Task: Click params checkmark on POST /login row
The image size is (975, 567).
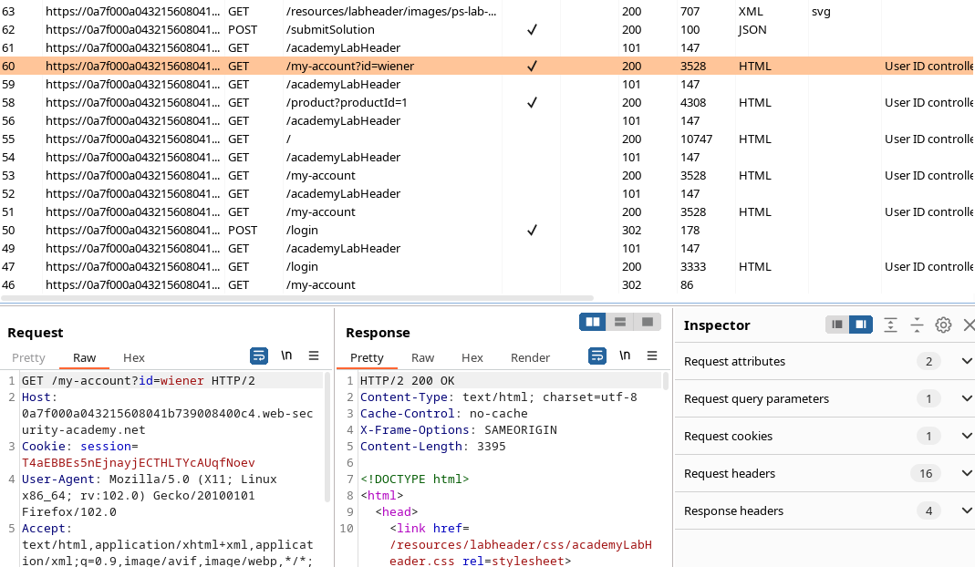Action: [x=532, y=230]
